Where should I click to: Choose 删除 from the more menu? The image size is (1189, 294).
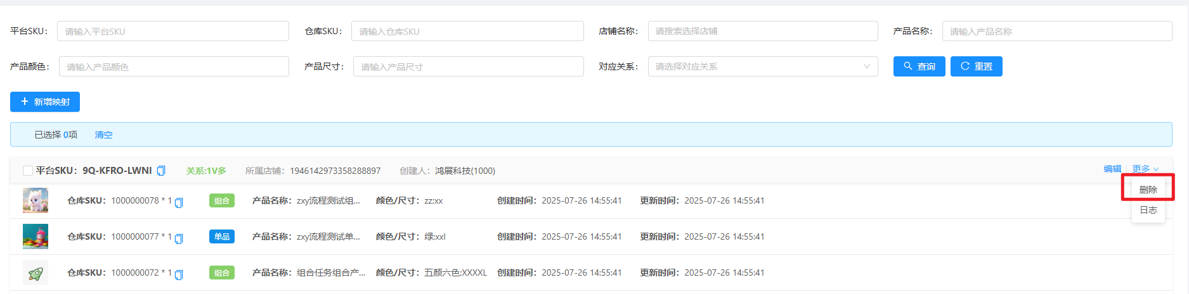(x=1148, y=190)
